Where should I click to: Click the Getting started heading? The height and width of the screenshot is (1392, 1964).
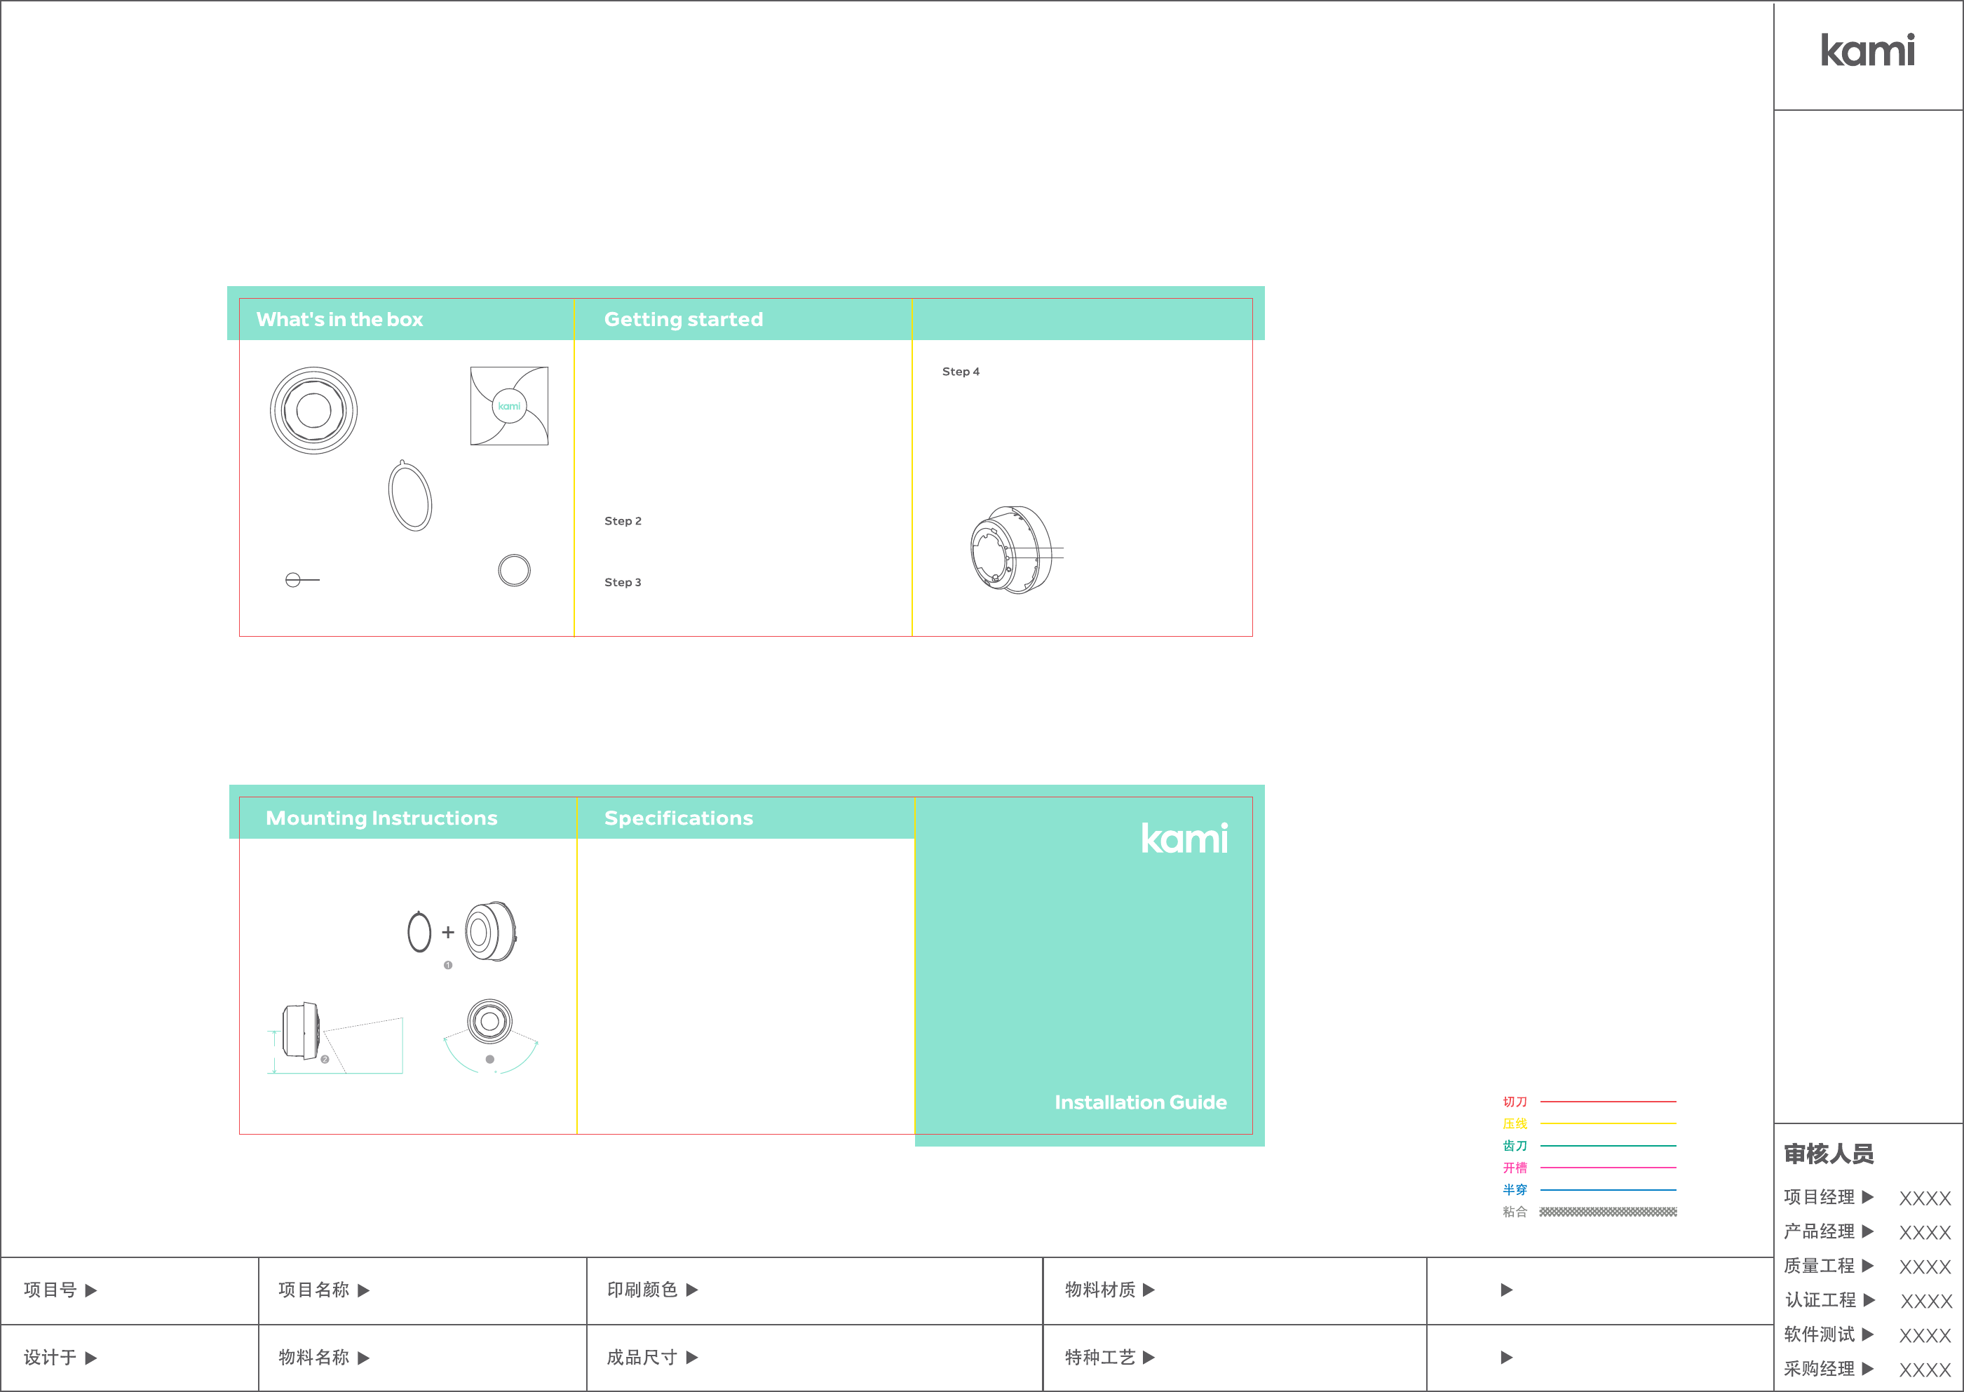click(x=683, y=320)
